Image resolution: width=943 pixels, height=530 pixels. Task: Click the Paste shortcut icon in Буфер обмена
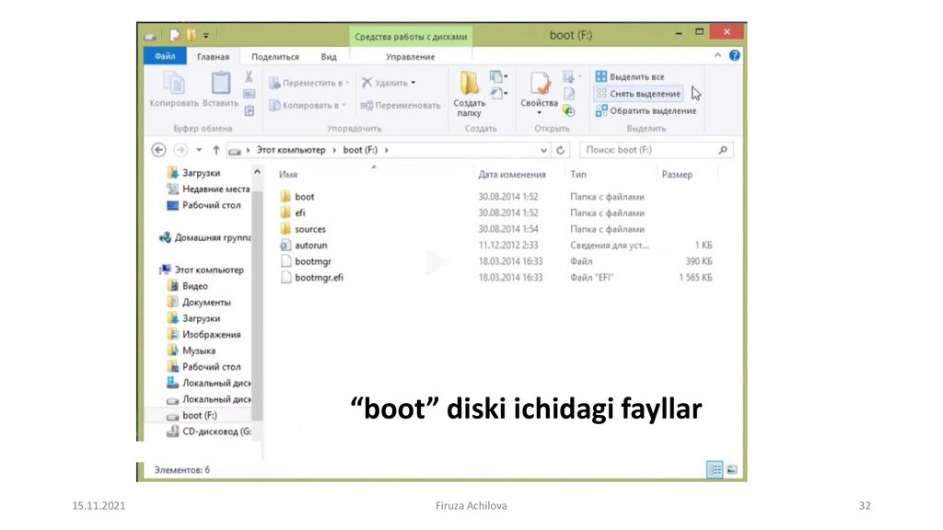[249, 110]
